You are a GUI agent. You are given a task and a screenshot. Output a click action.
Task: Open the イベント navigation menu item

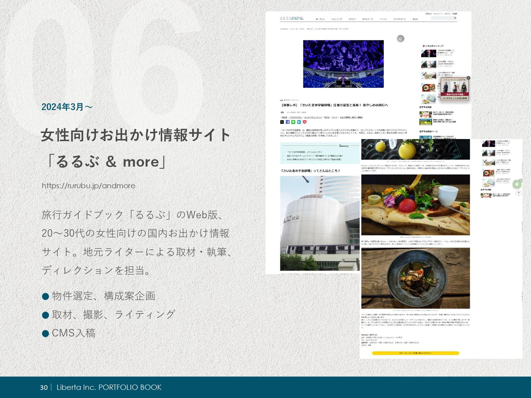(x=383, y=19)
